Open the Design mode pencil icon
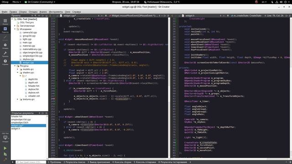Image resolution: width=292 pixels, height=164 pixels. point(5,38)
